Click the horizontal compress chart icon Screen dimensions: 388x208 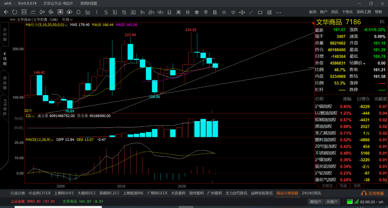tap(242, 12)
